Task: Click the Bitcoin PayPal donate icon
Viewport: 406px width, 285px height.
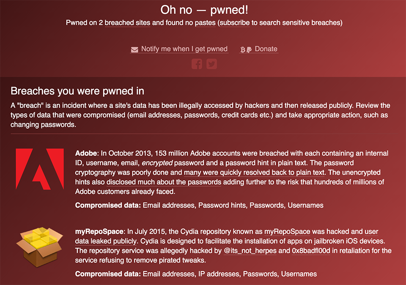Action: [246, 49]
